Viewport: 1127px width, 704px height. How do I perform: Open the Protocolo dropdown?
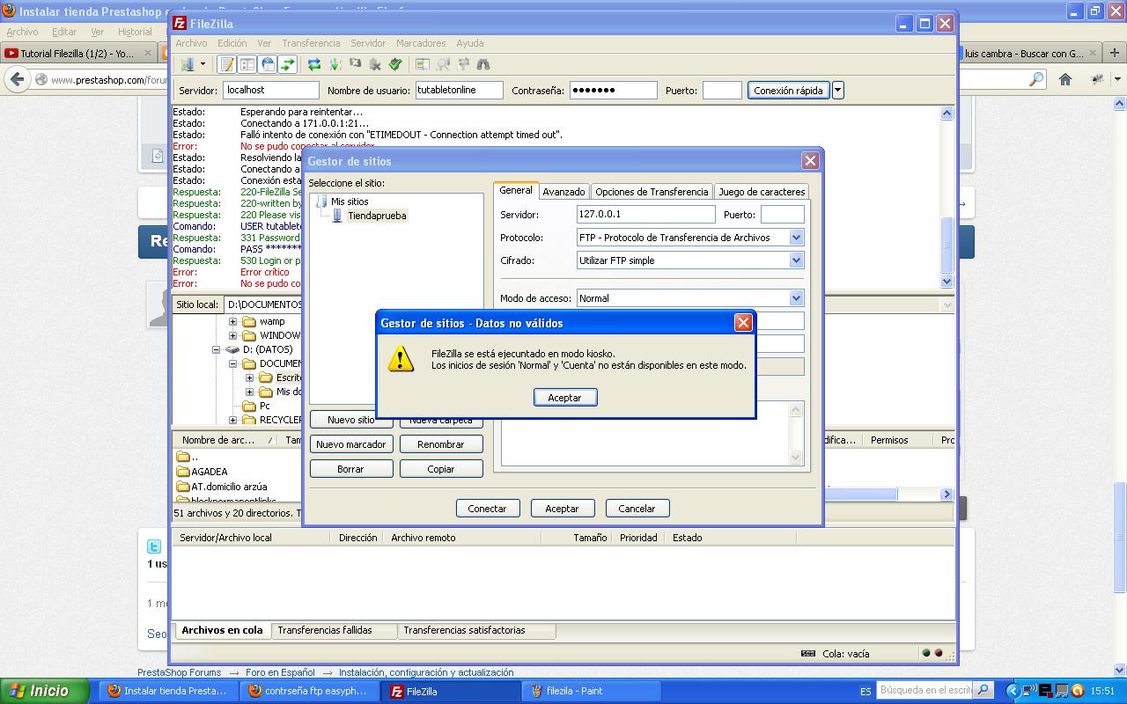coord(796,238)
